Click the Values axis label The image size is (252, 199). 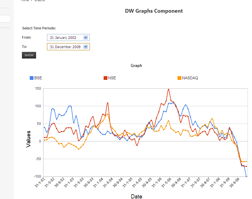(29, 139)
